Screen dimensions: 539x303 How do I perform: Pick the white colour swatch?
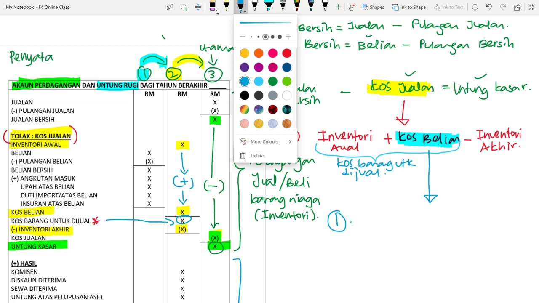287,96
